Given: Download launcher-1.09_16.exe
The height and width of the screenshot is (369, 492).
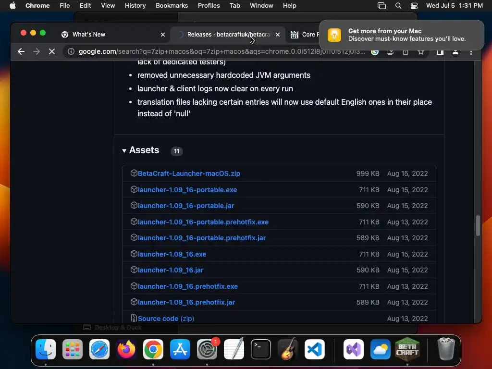Looking at the screenshot, I should click(172, 254).
